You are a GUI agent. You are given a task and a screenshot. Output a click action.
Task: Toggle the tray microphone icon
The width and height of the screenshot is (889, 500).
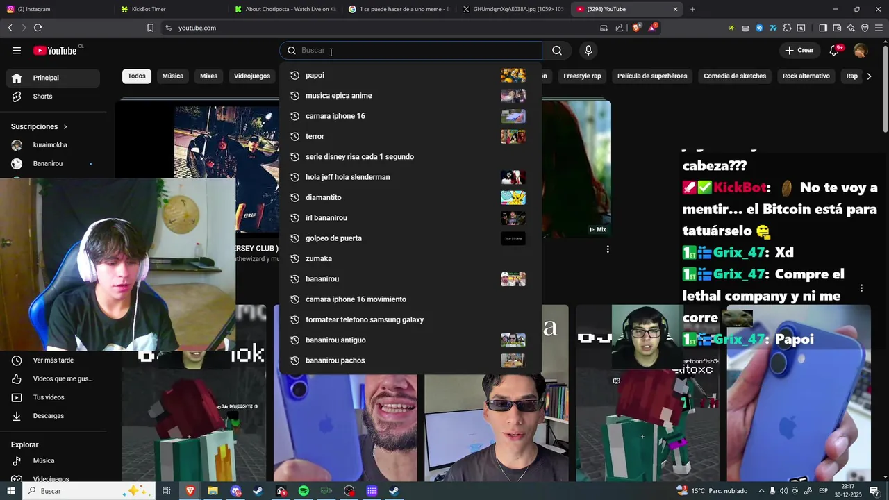(773, 491)
